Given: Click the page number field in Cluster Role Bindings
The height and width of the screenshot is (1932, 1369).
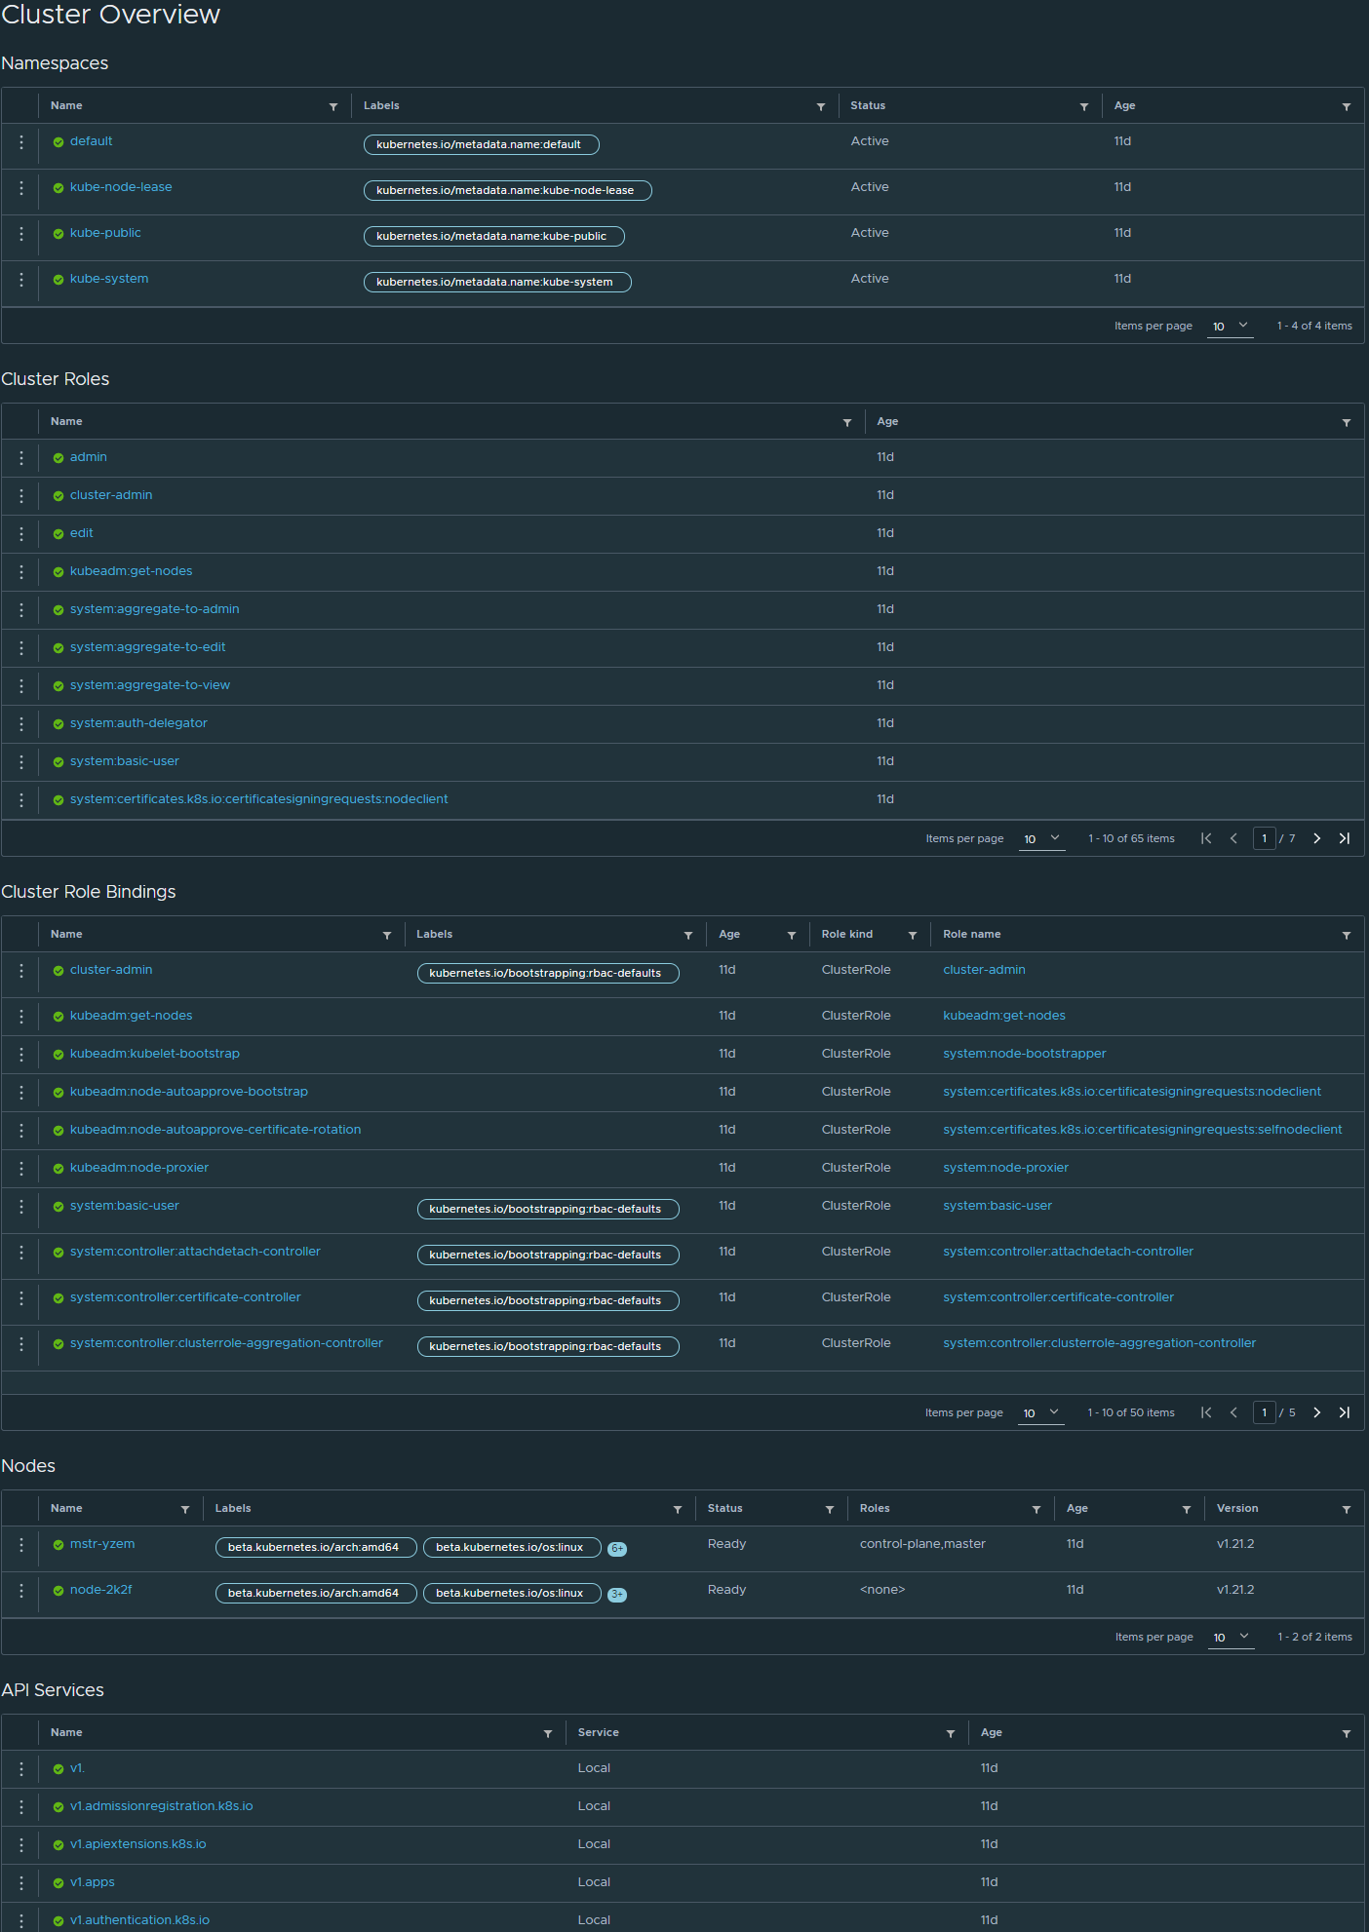Looking at the screenshot, I should pyautogui.click(x=1264, y=1412).
